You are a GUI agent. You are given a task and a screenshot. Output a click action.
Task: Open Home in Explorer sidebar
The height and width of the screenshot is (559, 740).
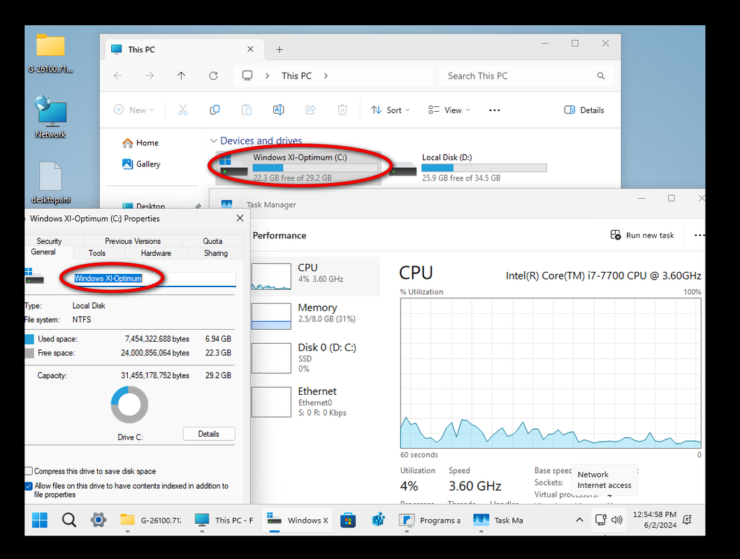(x=140, y=143)
